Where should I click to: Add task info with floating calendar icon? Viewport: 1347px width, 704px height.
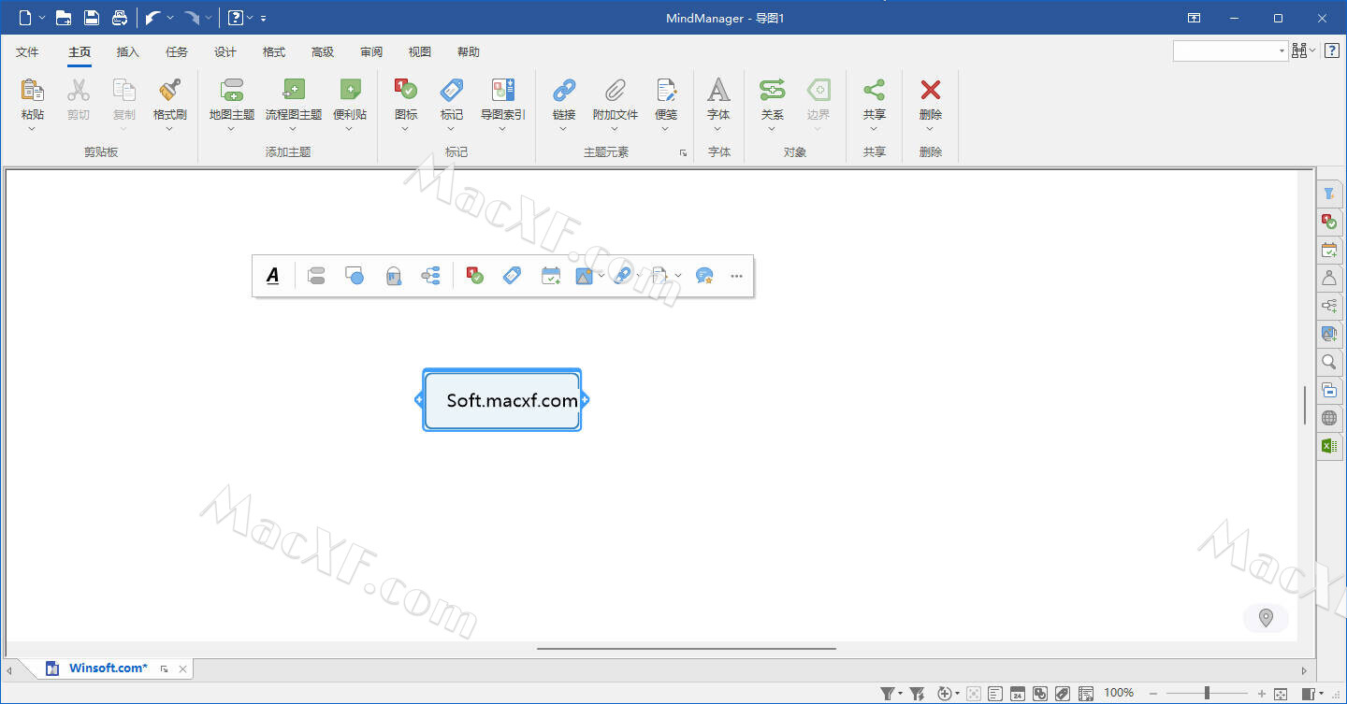pyautogui.click(x=551, y=276)
